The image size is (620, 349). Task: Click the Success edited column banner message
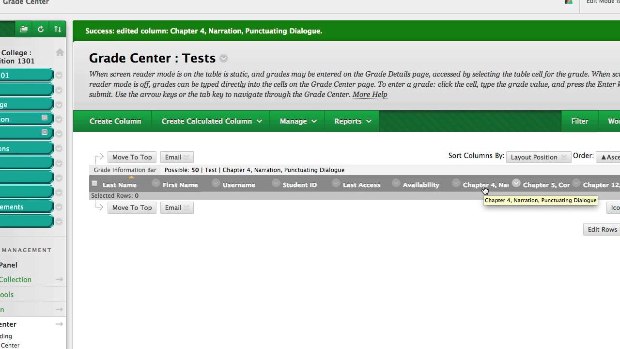203,31
